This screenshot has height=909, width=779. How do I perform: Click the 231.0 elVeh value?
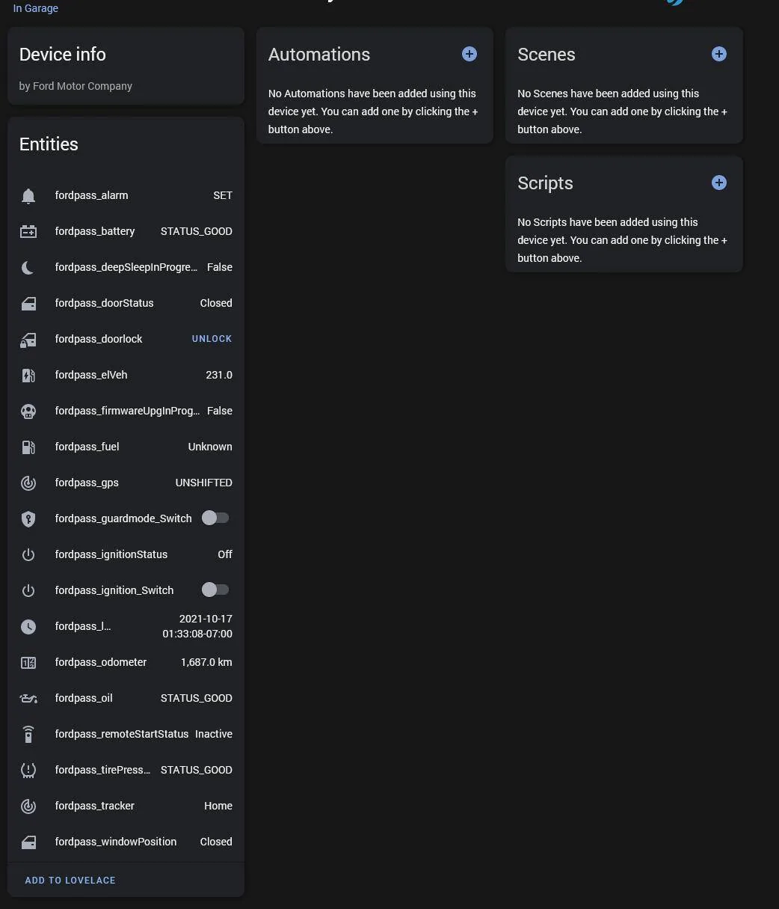coord(219,375)
